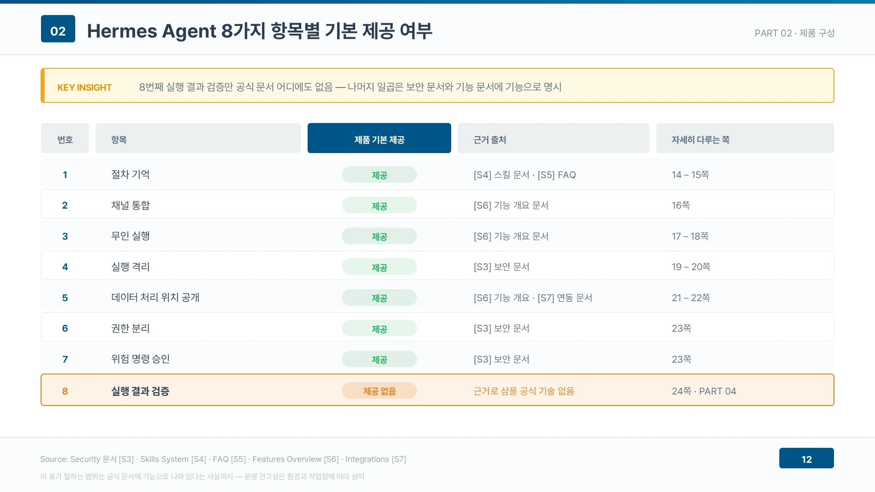Screen dimensions: 875x492
Task: Click the '제공' badge in the 무인 실행 row
Action: (379, 236)
